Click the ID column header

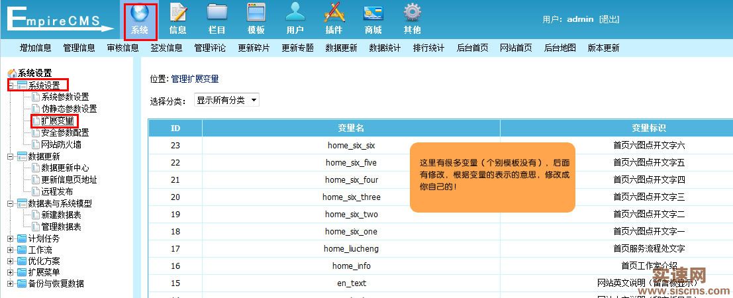[175, 128]
